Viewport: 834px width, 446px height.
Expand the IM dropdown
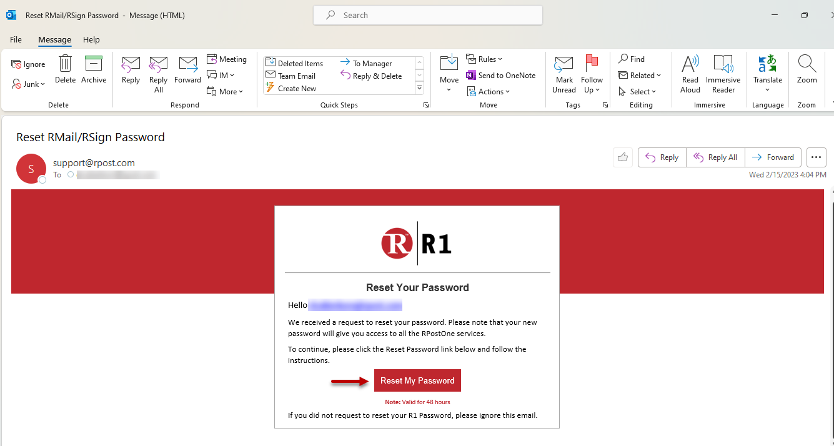[221, 76]
